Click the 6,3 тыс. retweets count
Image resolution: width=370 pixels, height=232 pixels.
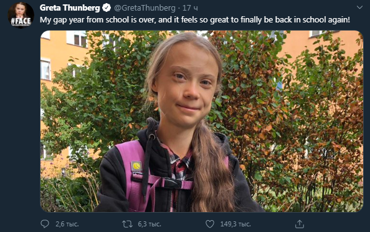(x=149, y=224)
